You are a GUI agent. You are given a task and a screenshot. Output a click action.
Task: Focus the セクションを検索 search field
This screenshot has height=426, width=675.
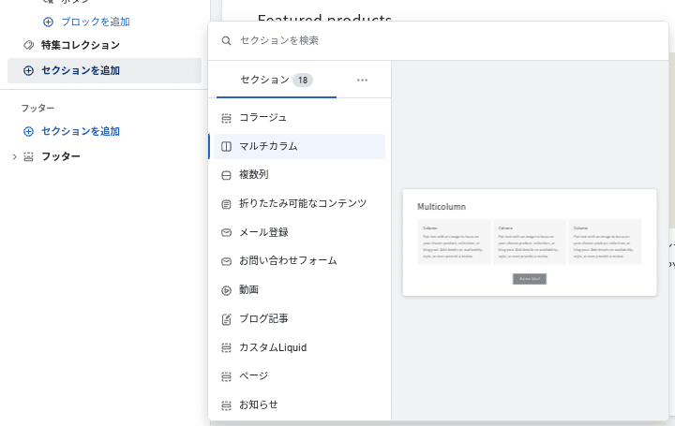click(438, 41)
